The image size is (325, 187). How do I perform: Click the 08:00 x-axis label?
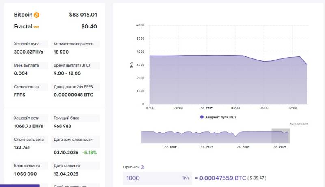click(264, 108)
